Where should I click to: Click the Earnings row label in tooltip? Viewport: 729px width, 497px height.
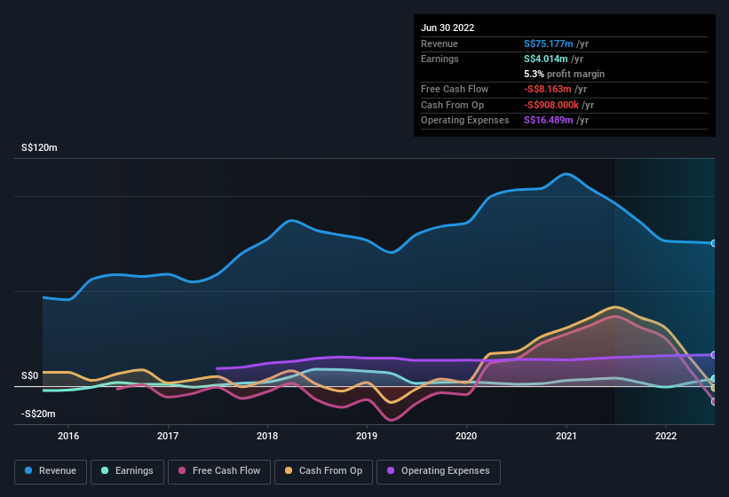click(x=440, y=59)
